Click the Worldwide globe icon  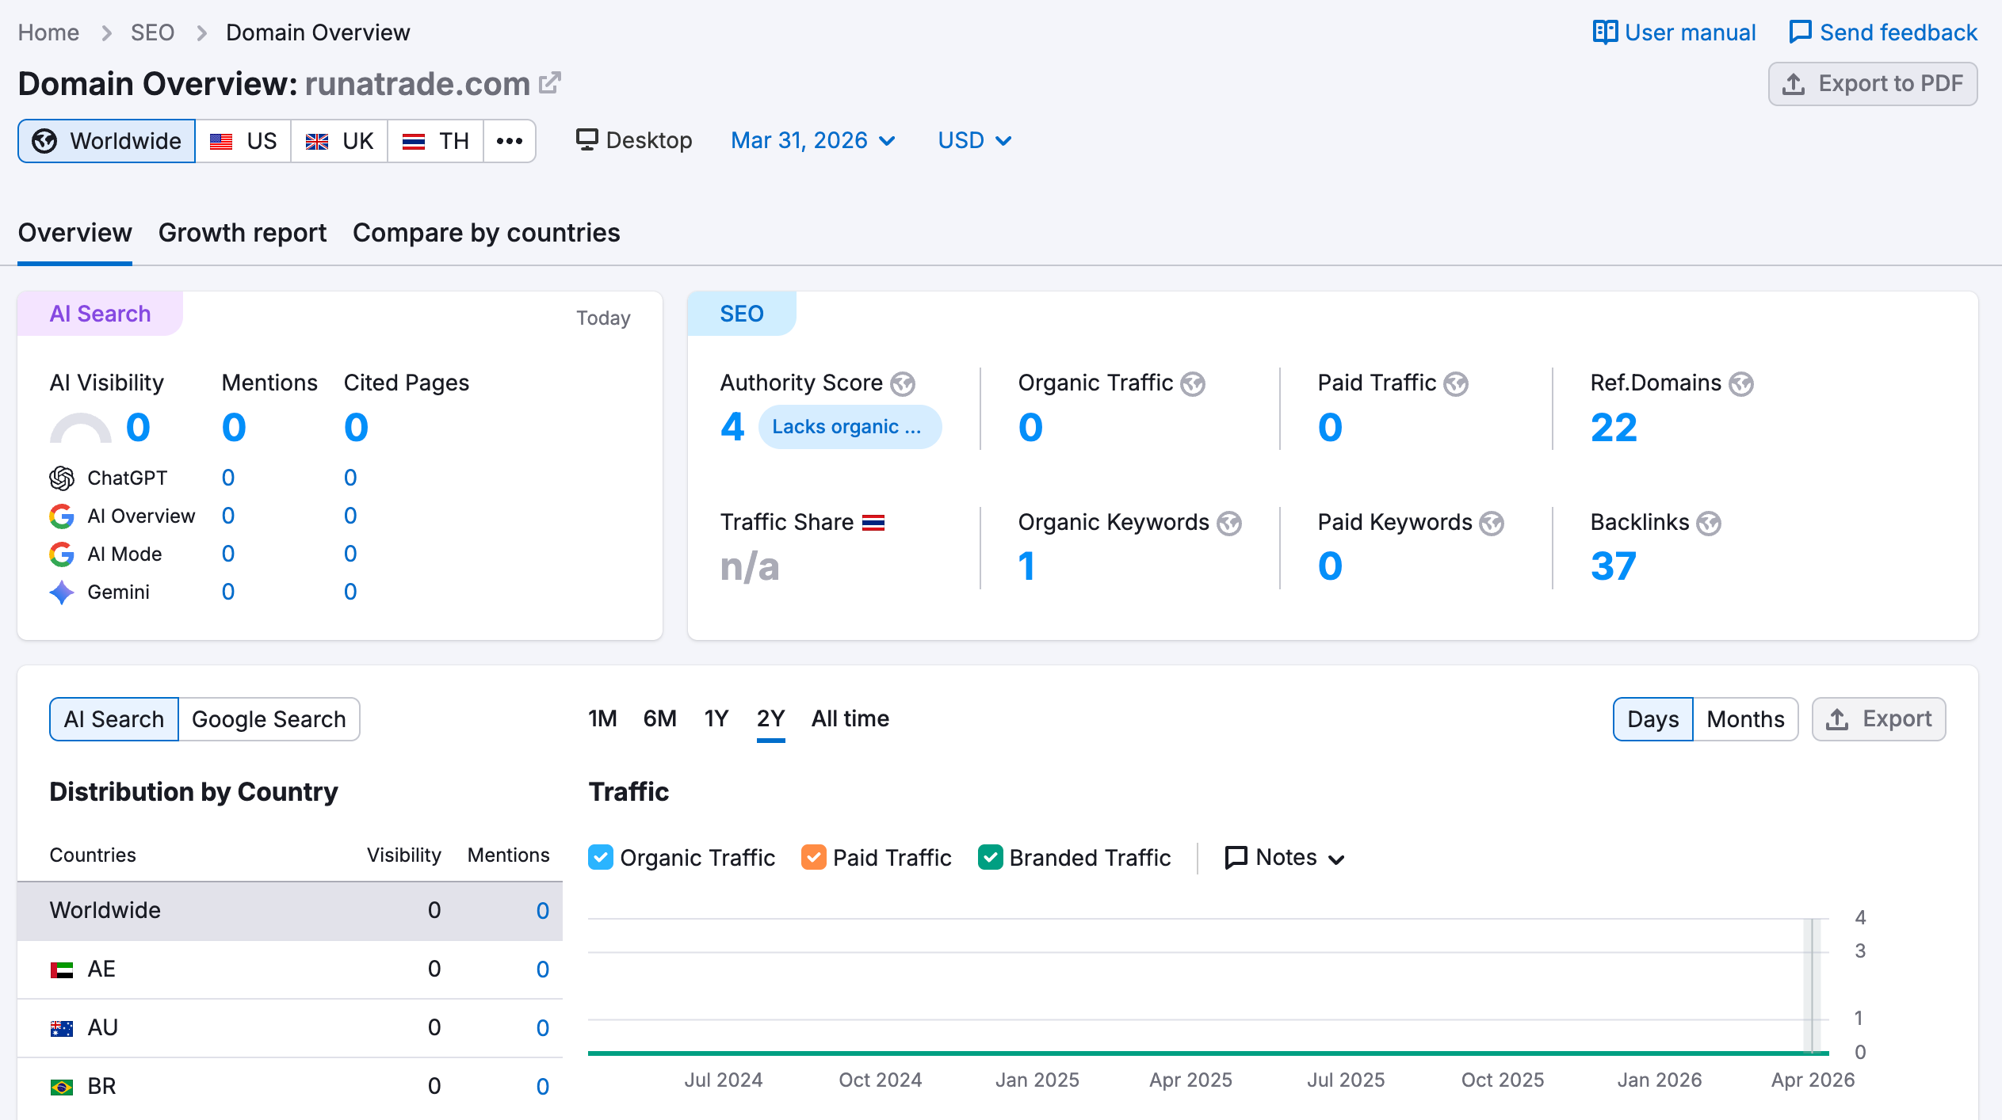click(x=44, y=141)
